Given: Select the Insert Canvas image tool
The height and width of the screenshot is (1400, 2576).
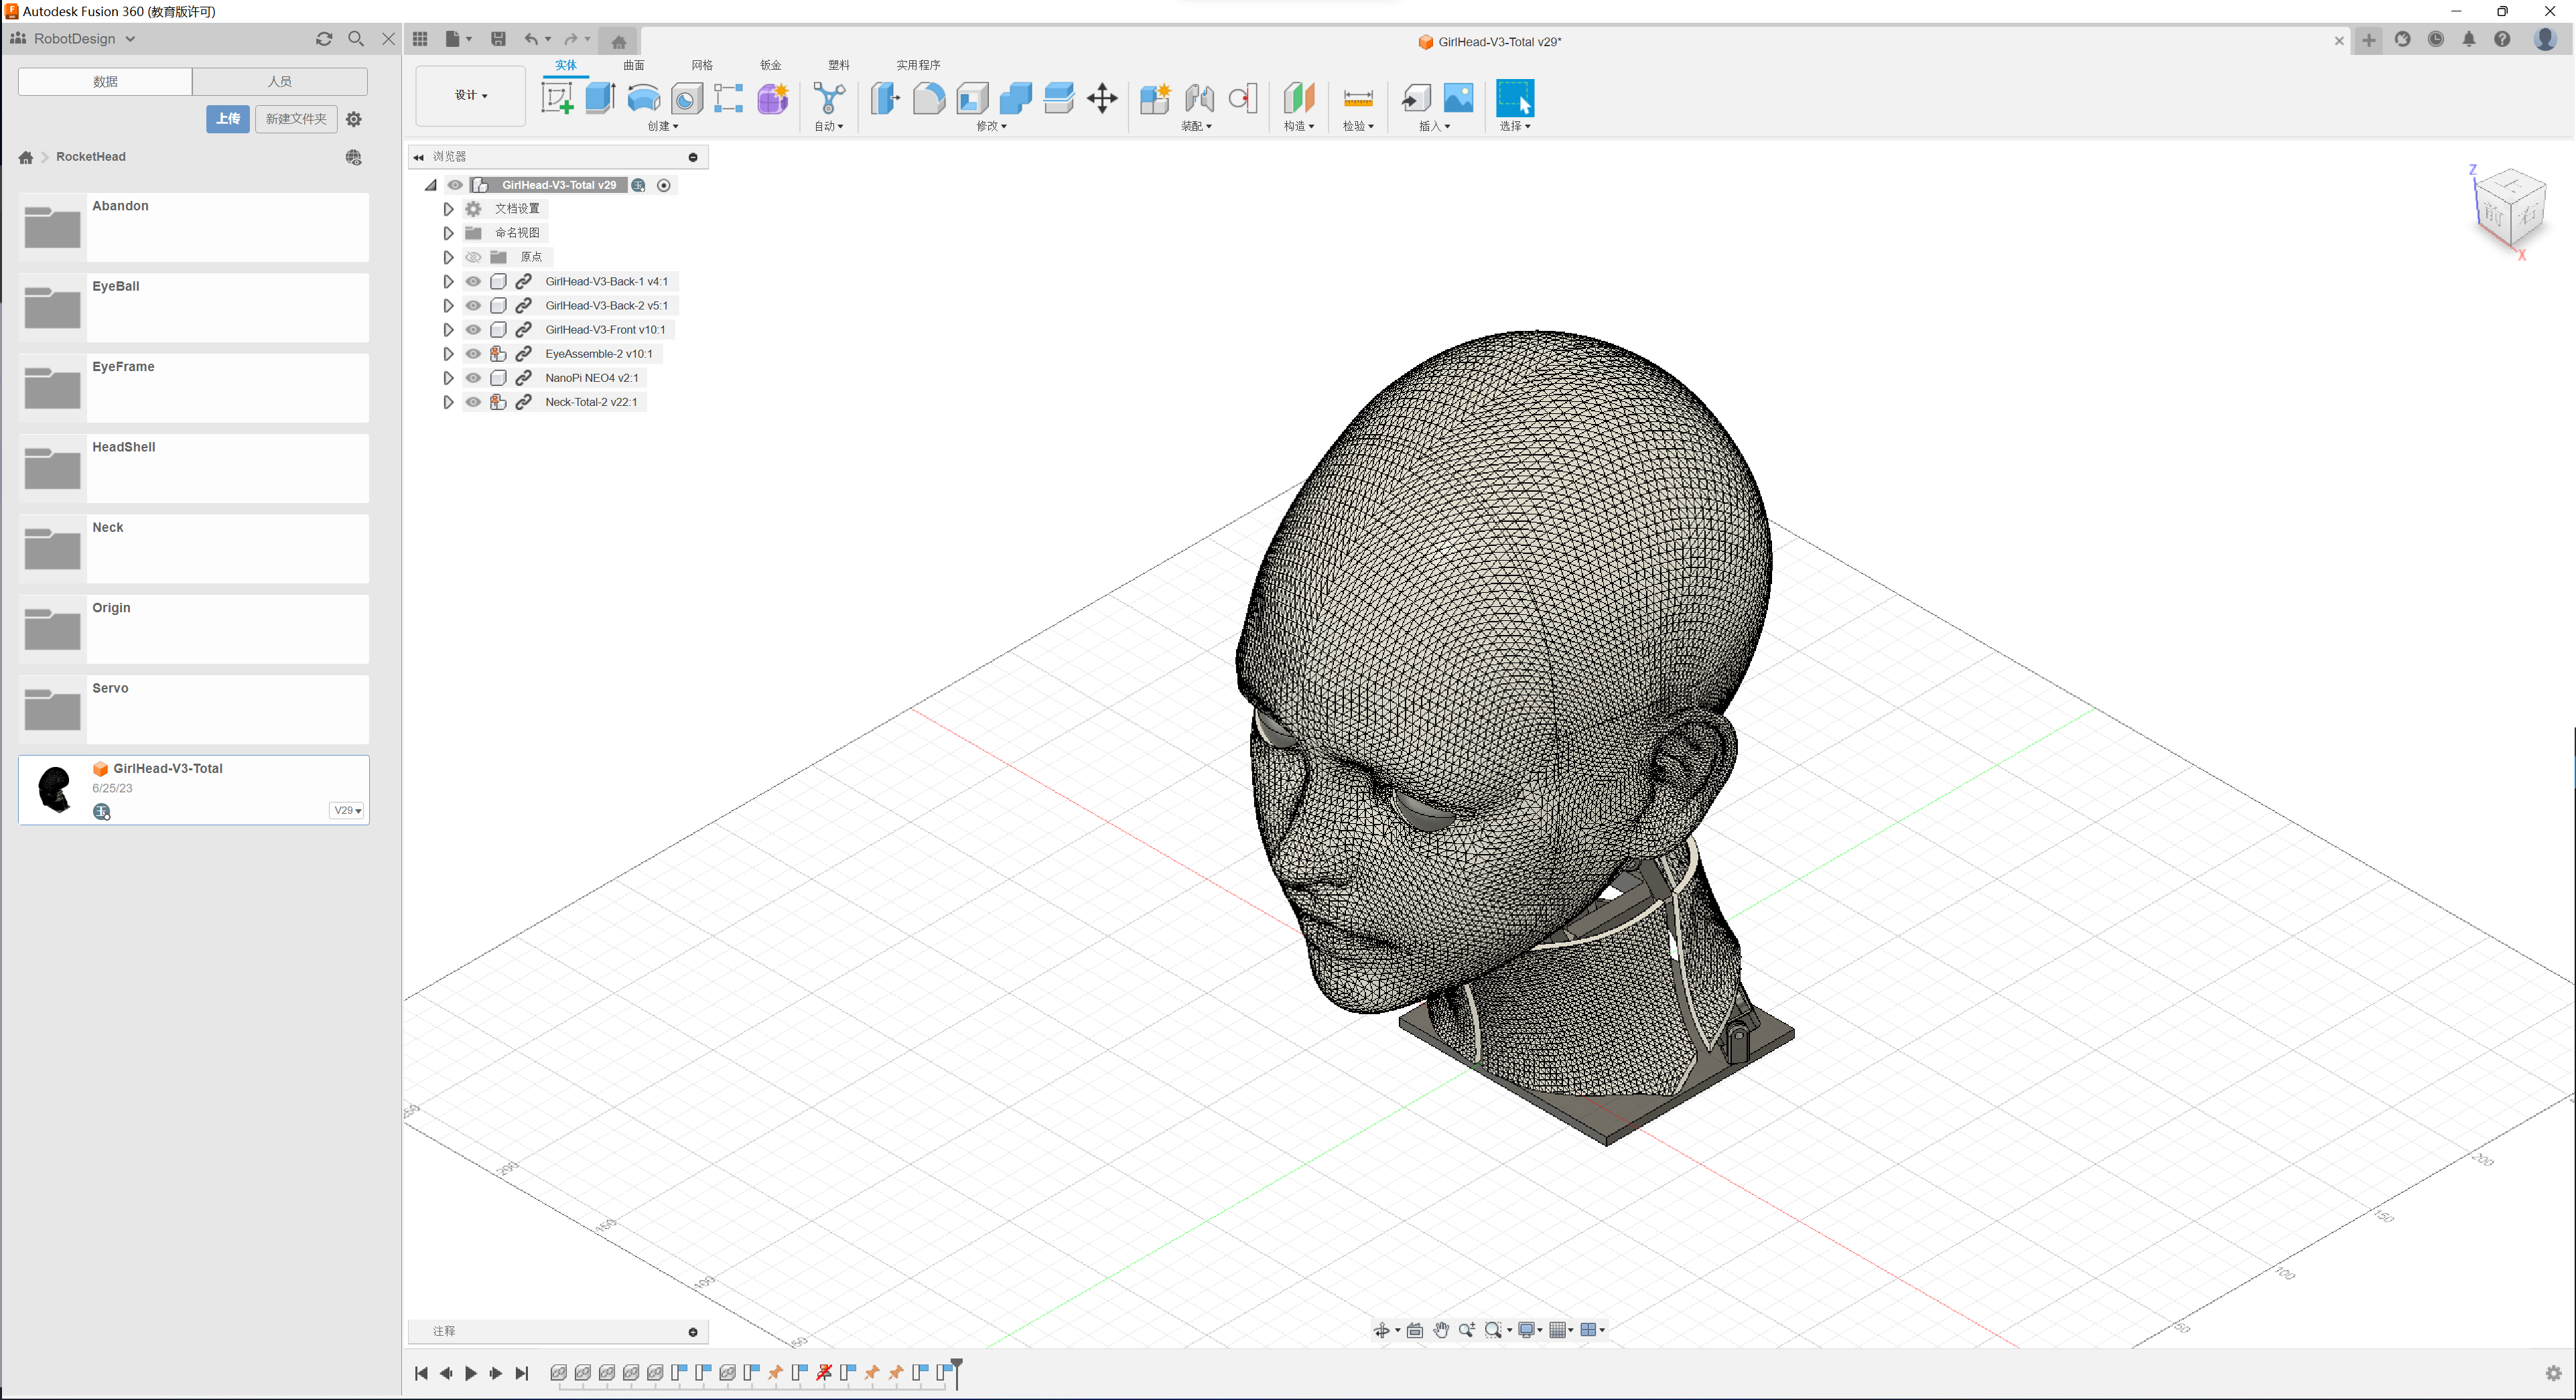Looking at the screenshot, I should [x=1459, y=98].
